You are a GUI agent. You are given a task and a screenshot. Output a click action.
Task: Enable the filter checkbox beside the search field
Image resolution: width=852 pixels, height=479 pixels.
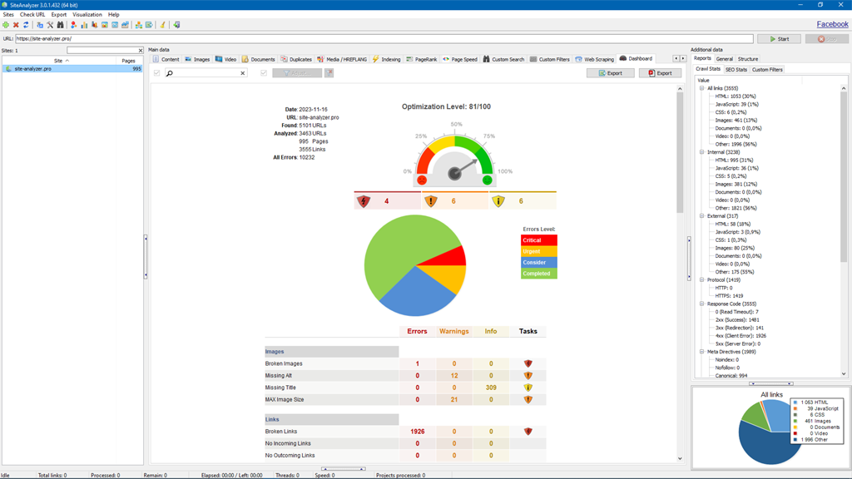tap(157, 72)
